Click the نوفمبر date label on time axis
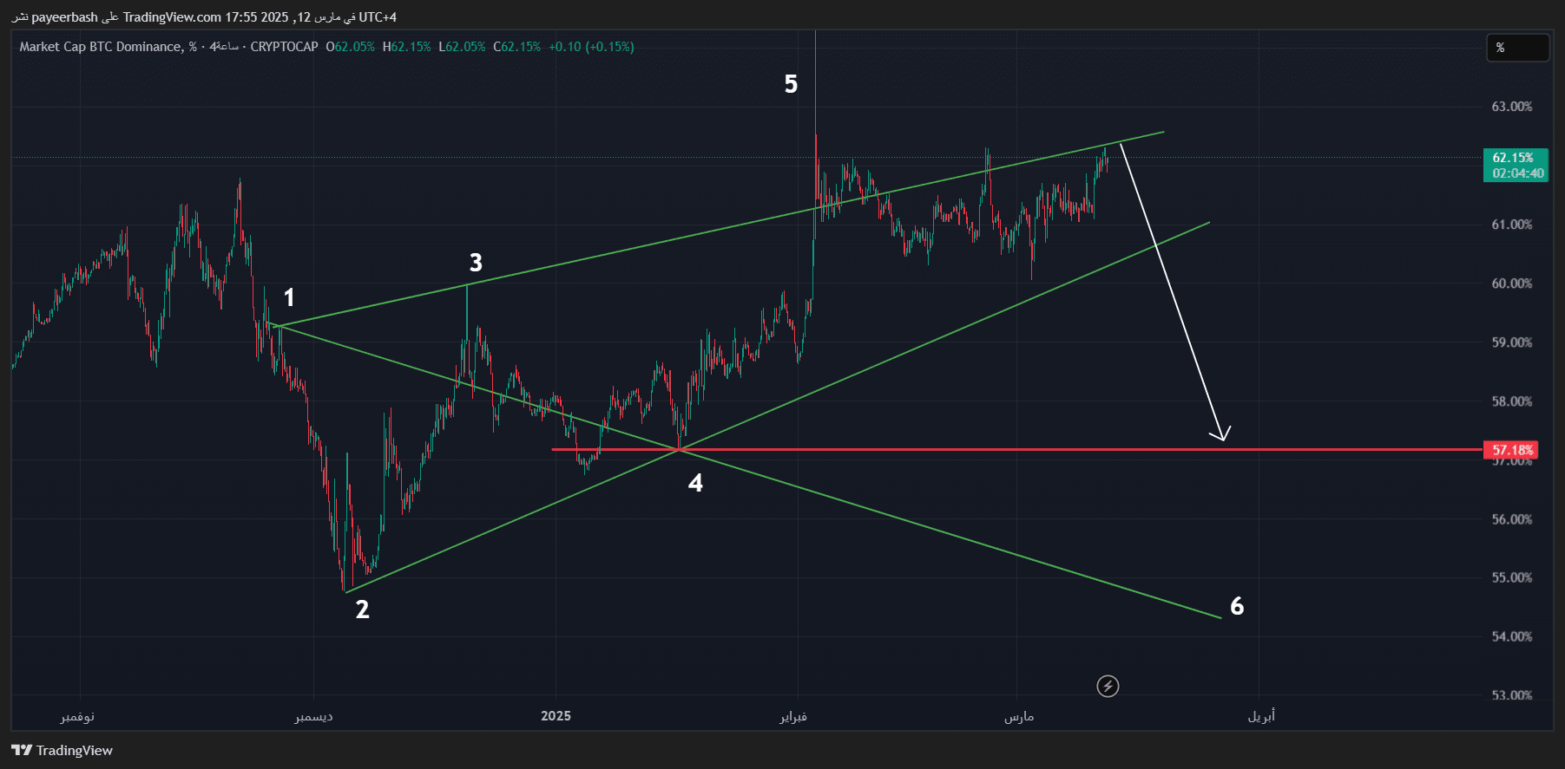This screenshot has height=769, width=1565. point(77,716)
